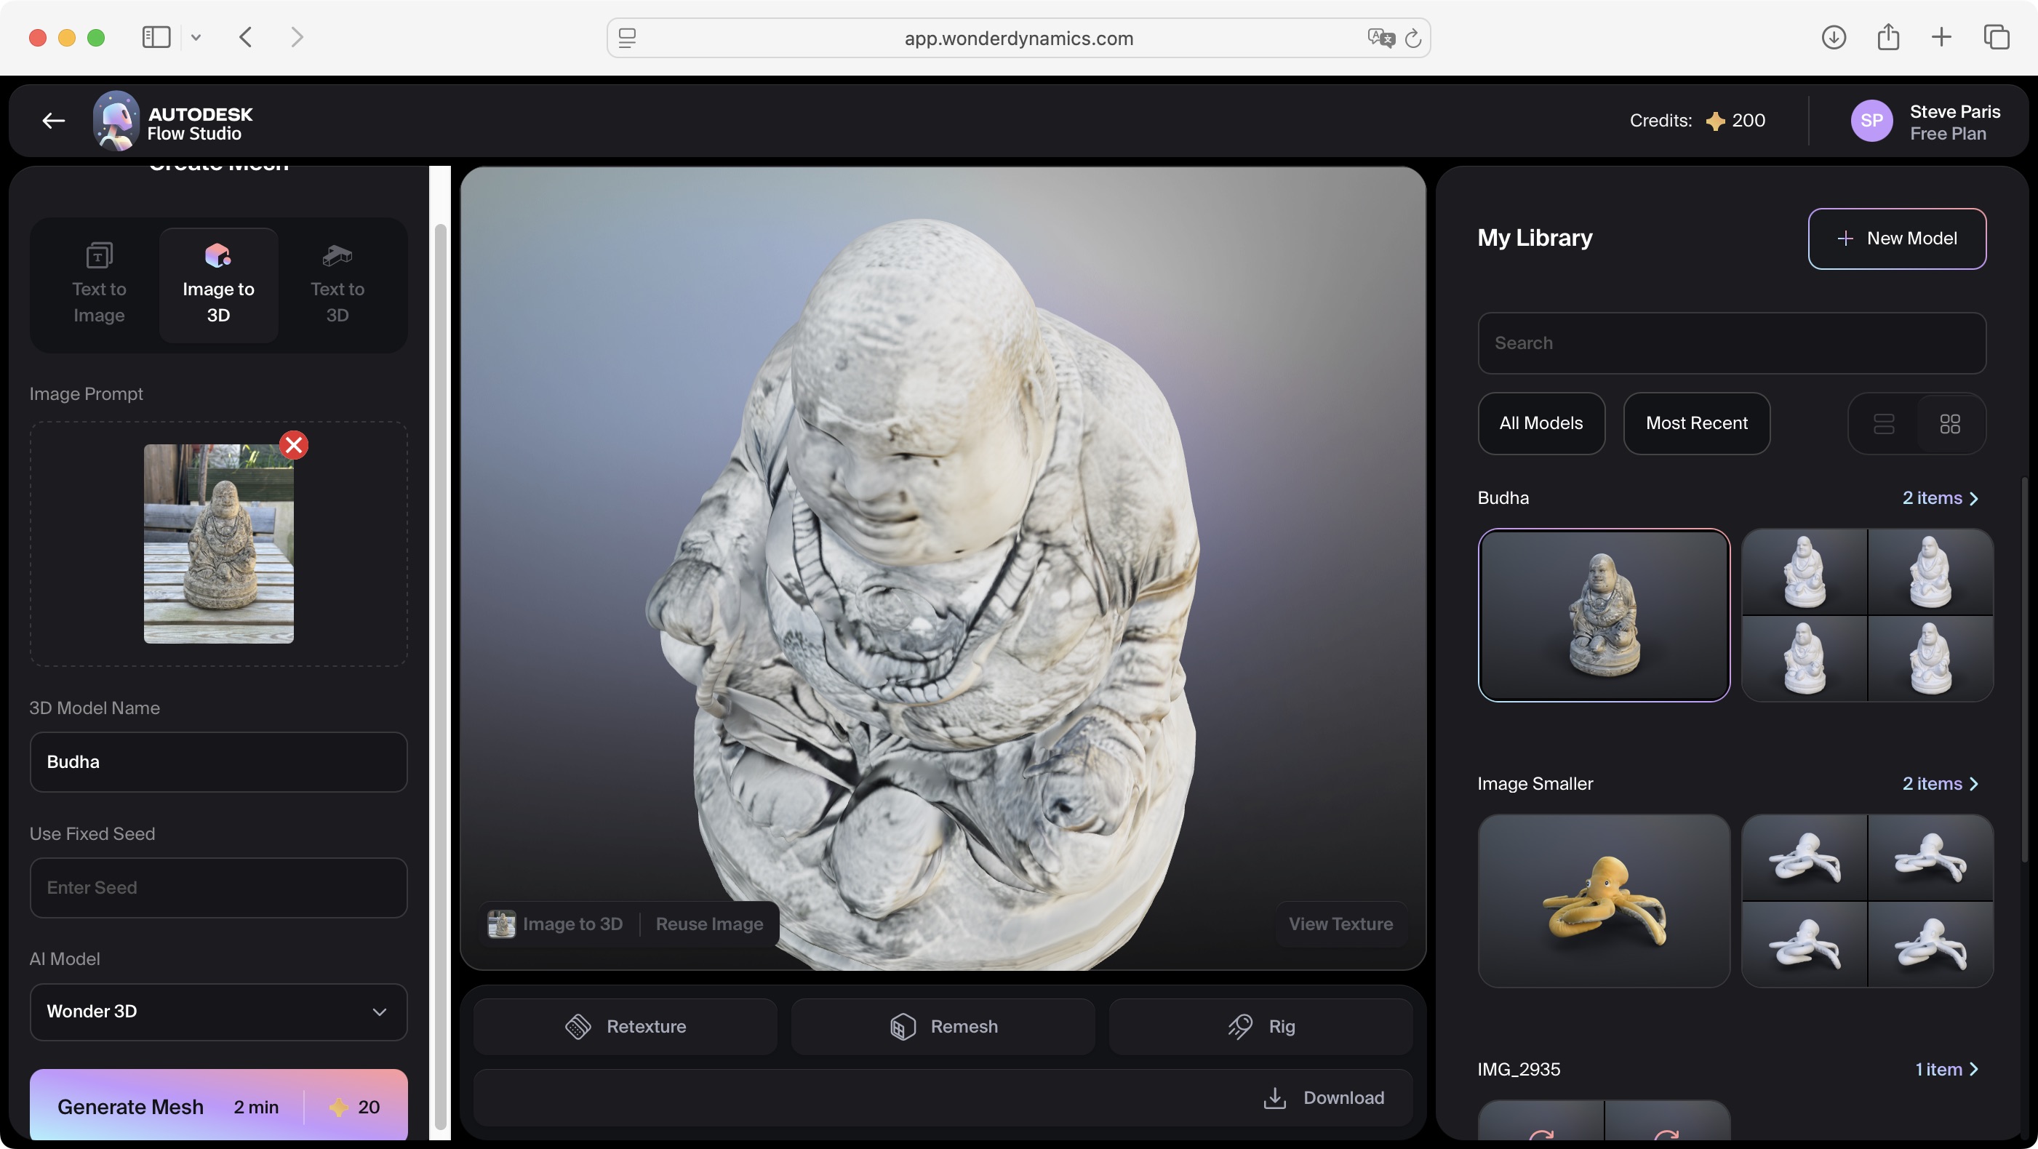
Task: Expand the Budha 2 items group
Action: [x=1939, y=497]
